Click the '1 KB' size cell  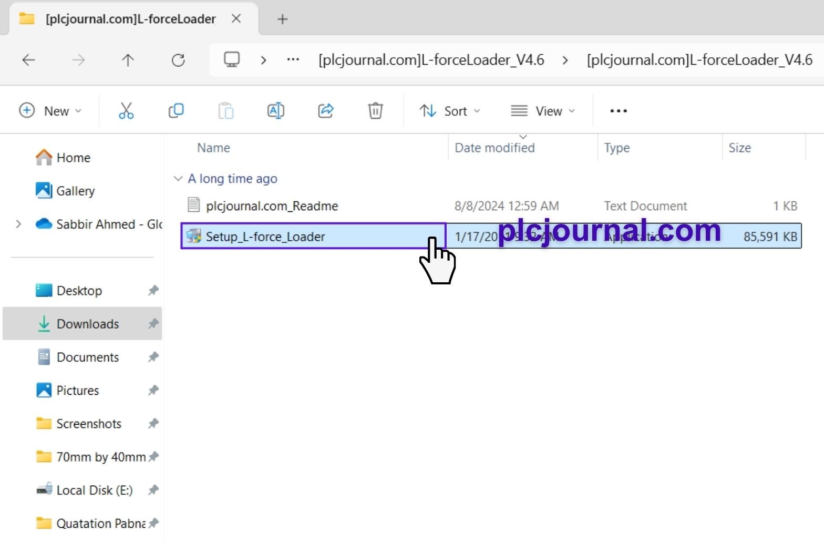pos(785,206)
